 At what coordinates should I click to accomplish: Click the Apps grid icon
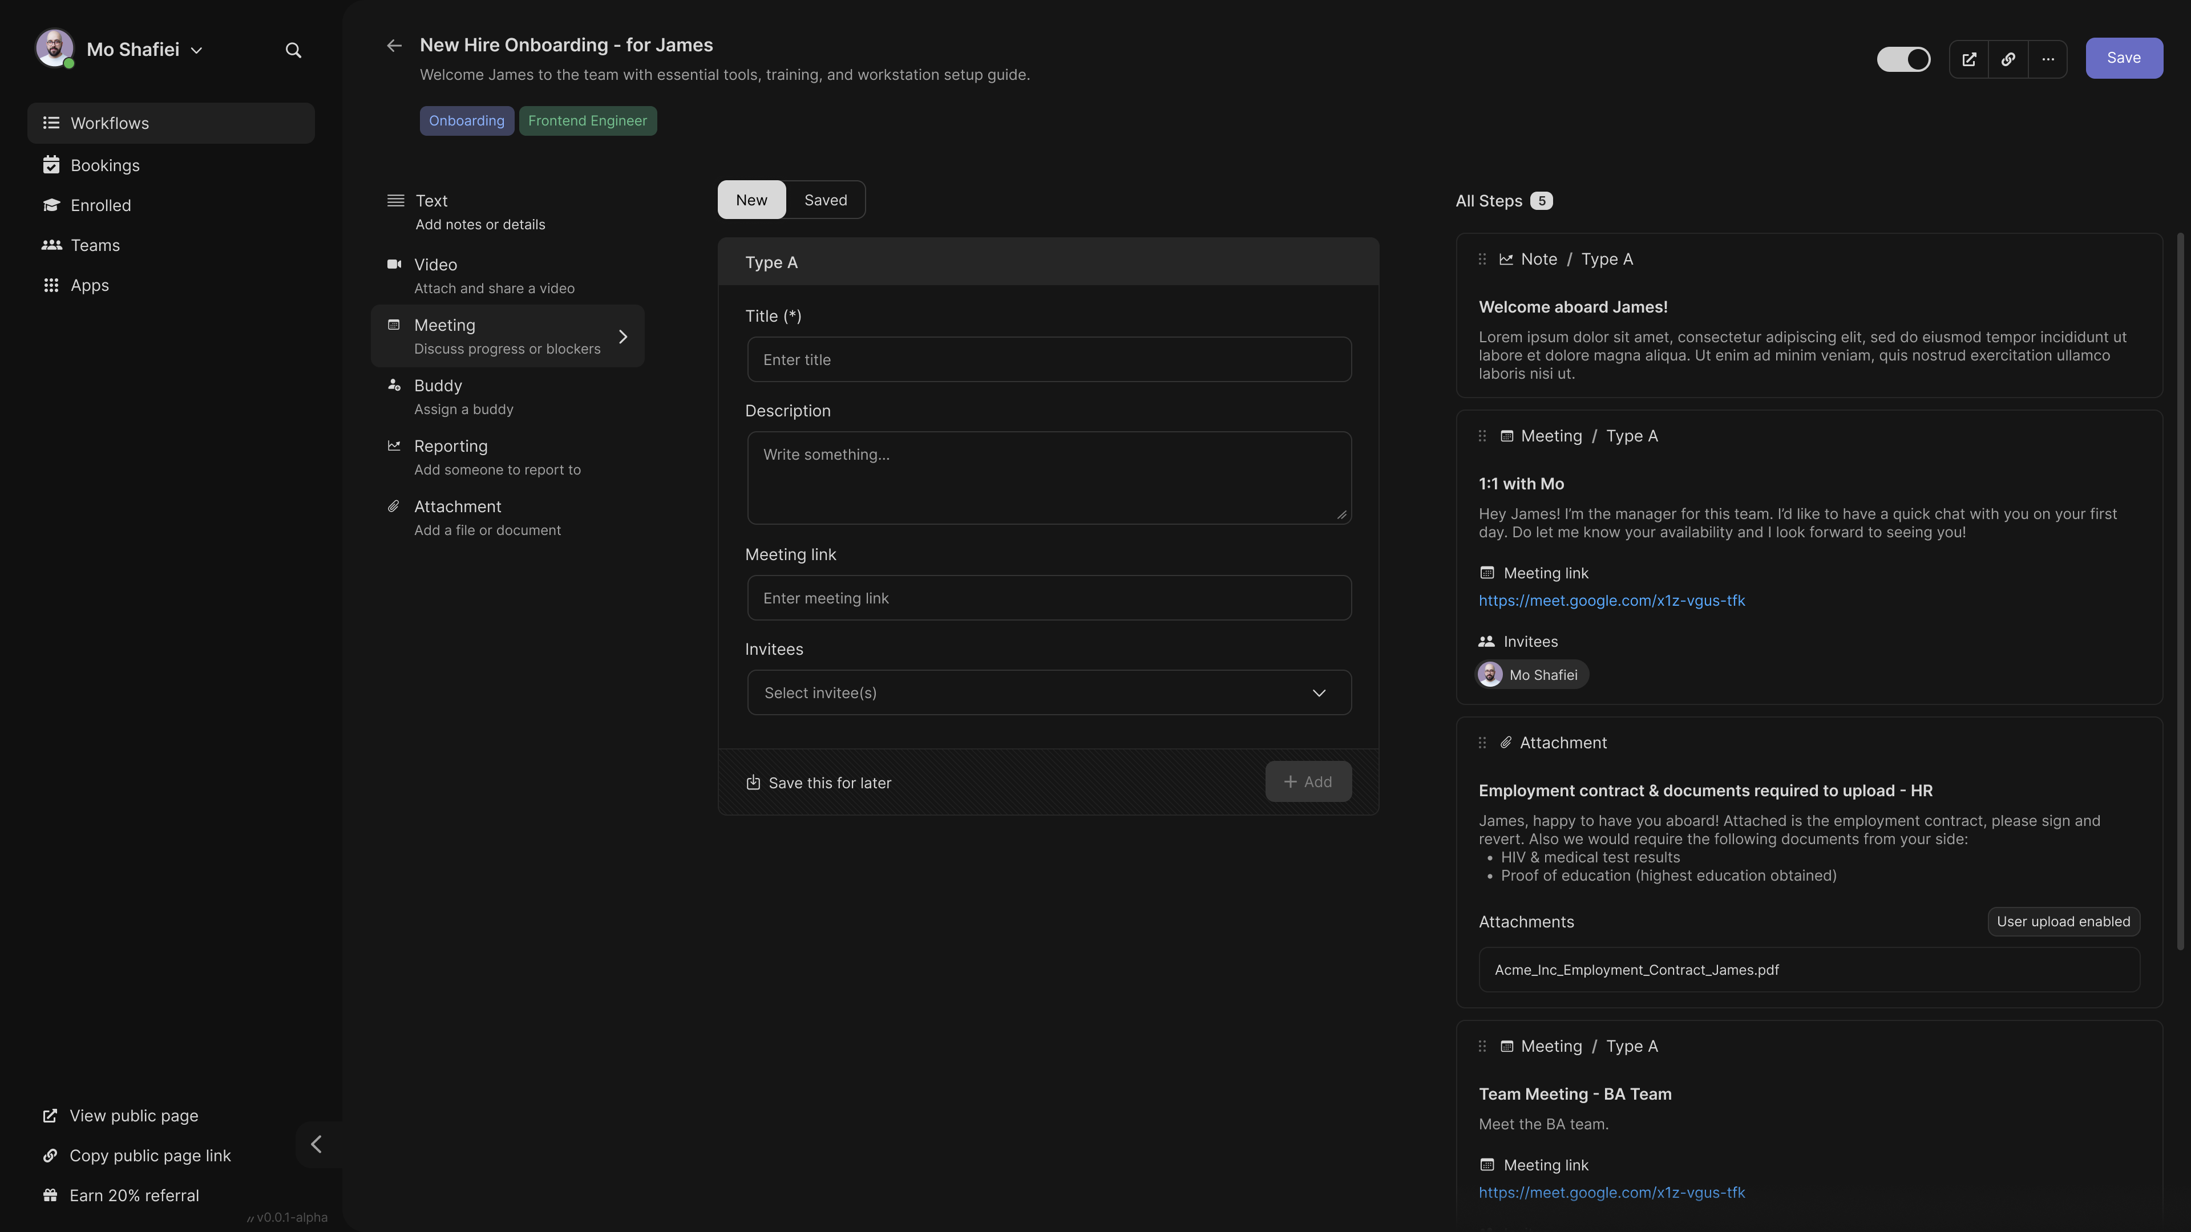[51, 285]
